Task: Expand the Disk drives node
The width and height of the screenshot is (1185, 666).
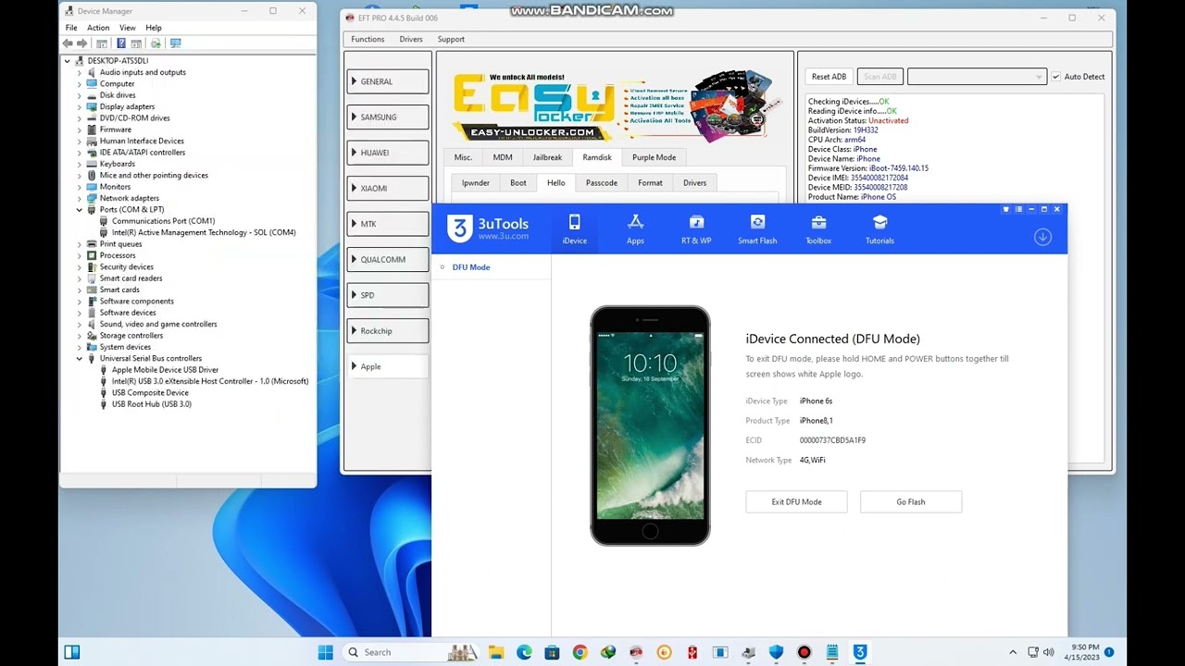Action: pyautogui.click(x=80, y=95)
